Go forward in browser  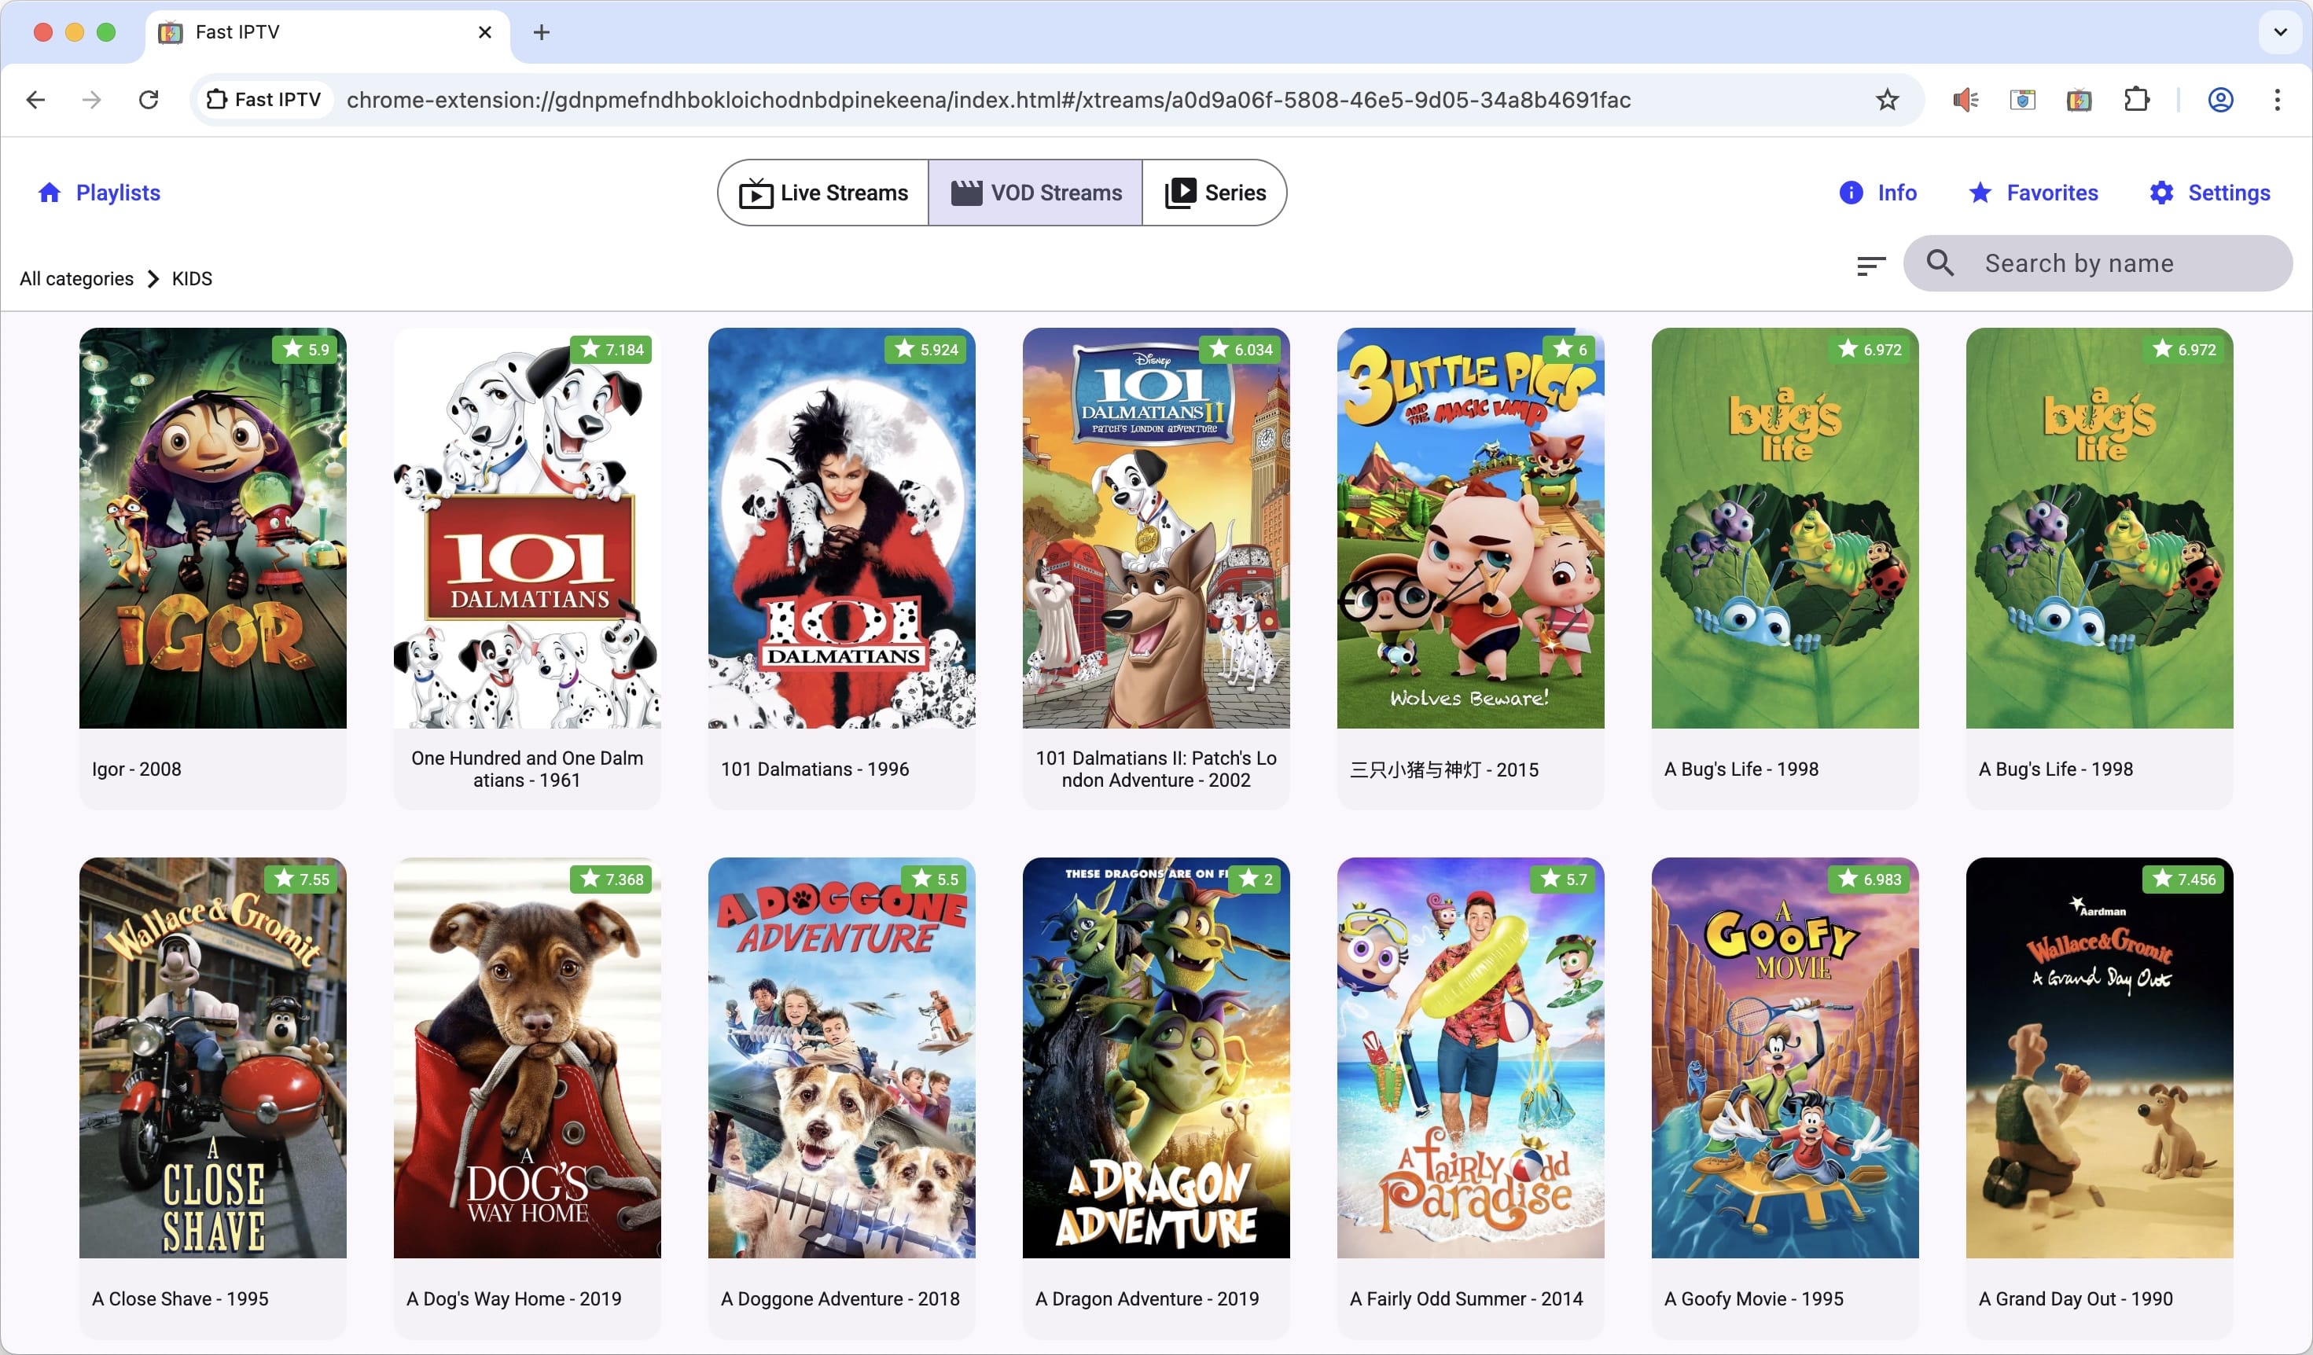[92, 100]
